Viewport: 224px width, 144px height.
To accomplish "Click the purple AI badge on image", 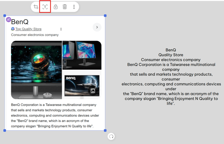I will (x=9, y=20).
